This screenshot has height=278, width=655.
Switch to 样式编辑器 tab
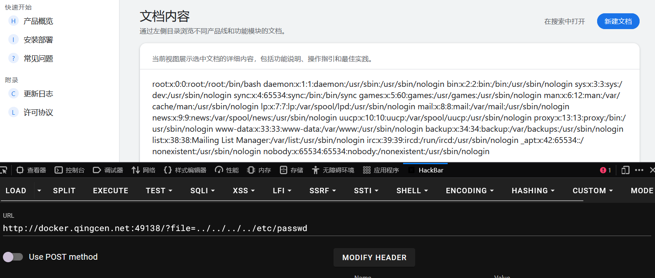(185, 170)
